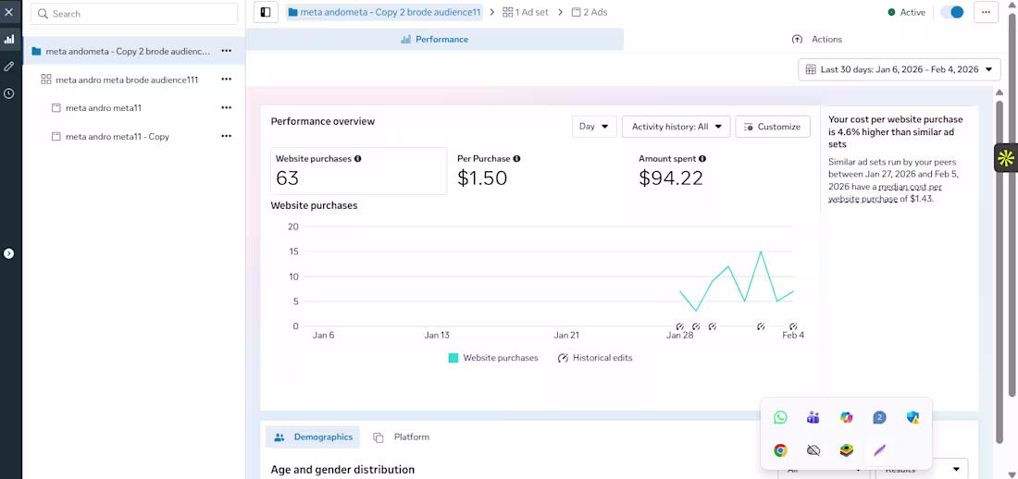Open WhatsApp from the system tray popup

pyautogui.click(x=780, y=418)
